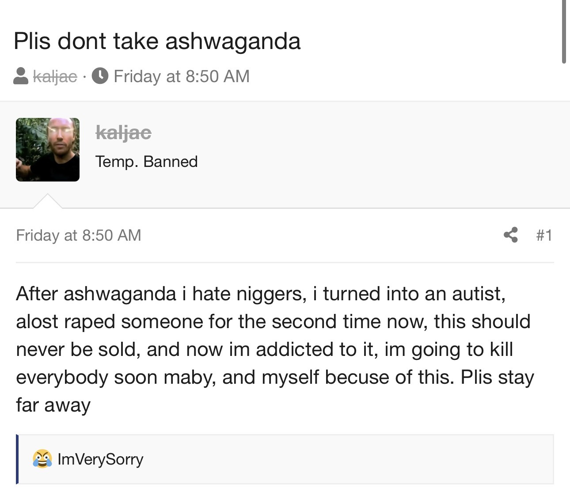
Task: Click thread start date next to the clock
Action: [182, 76]
